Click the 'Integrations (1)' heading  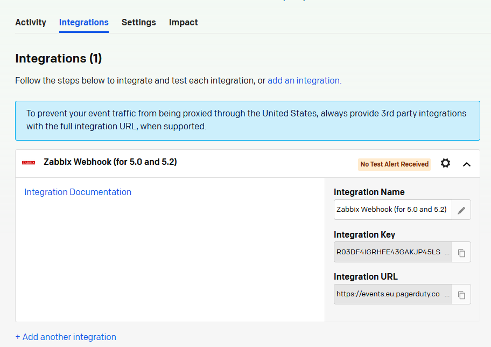coord(58,58)
